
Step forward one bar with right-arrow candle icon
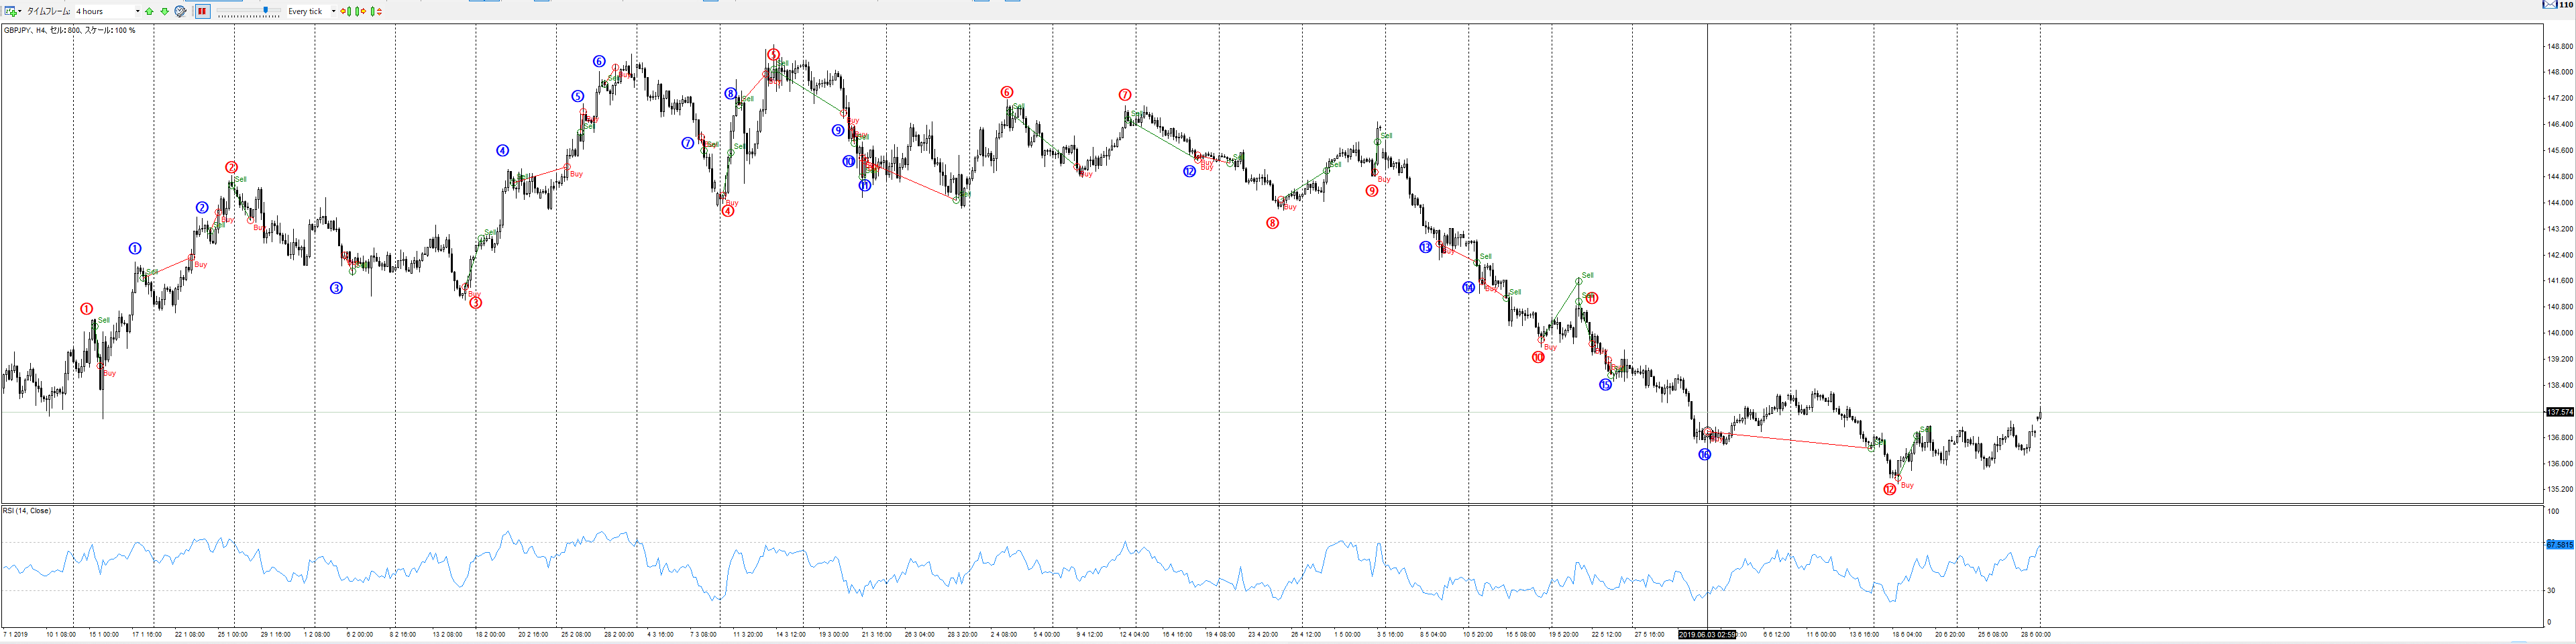pyautogui.click(x=362, y=11)
